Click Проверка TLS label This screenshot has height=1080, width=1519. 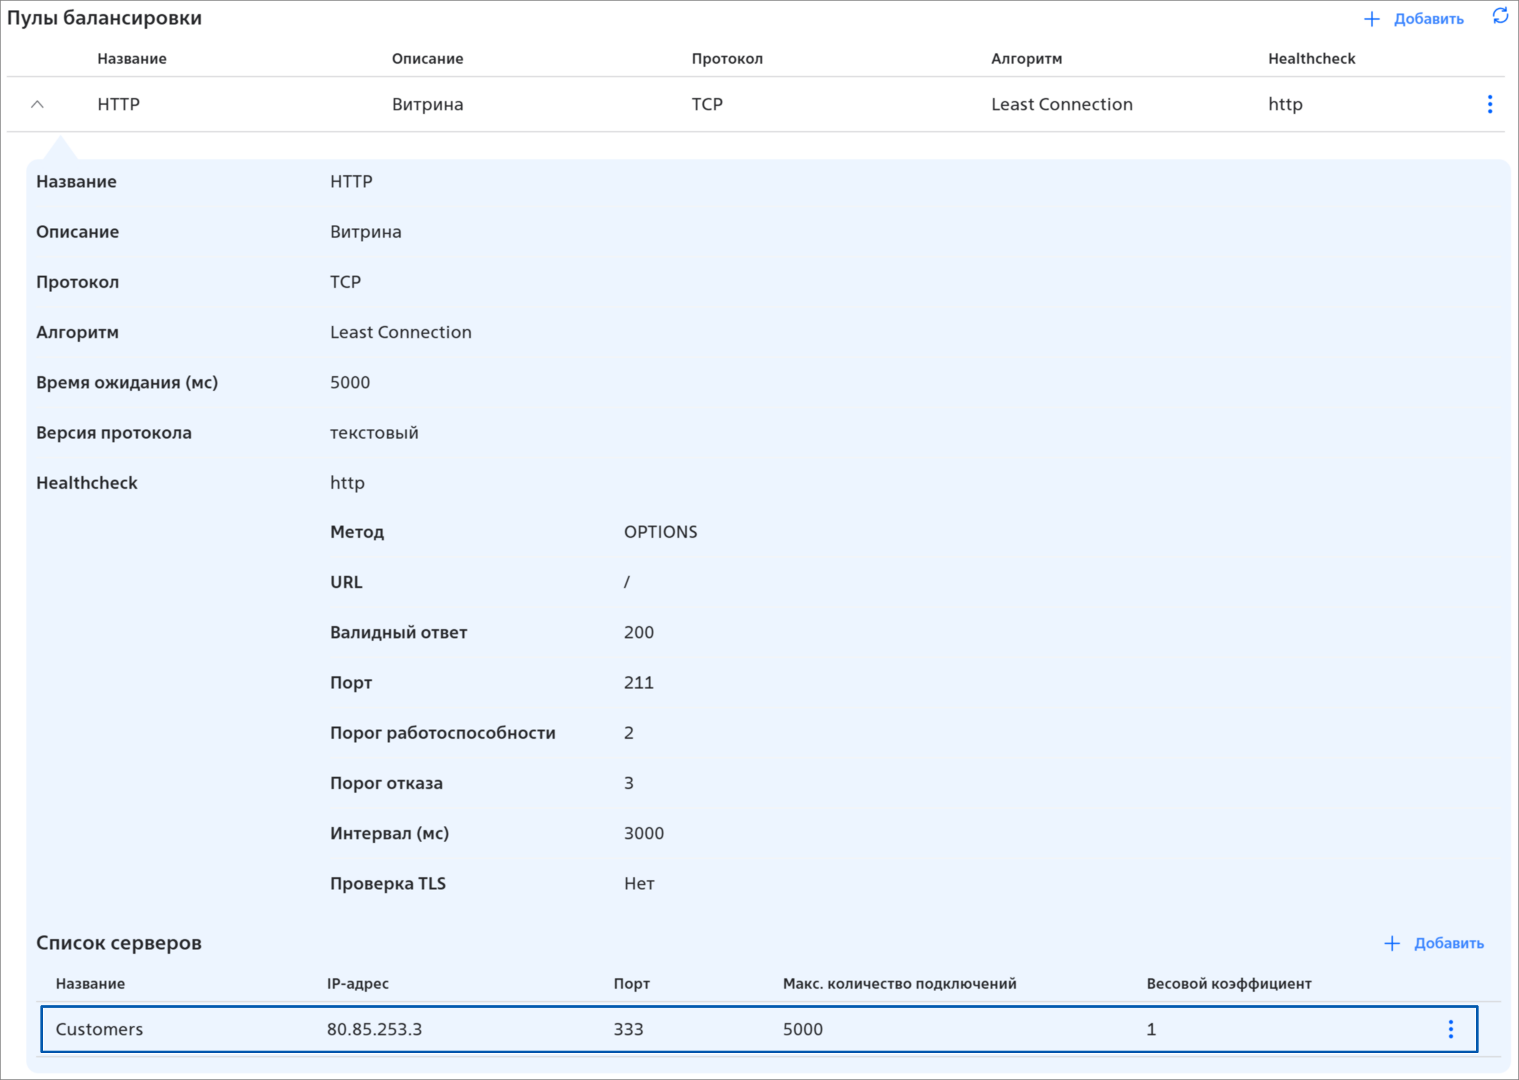pos(388,883)
